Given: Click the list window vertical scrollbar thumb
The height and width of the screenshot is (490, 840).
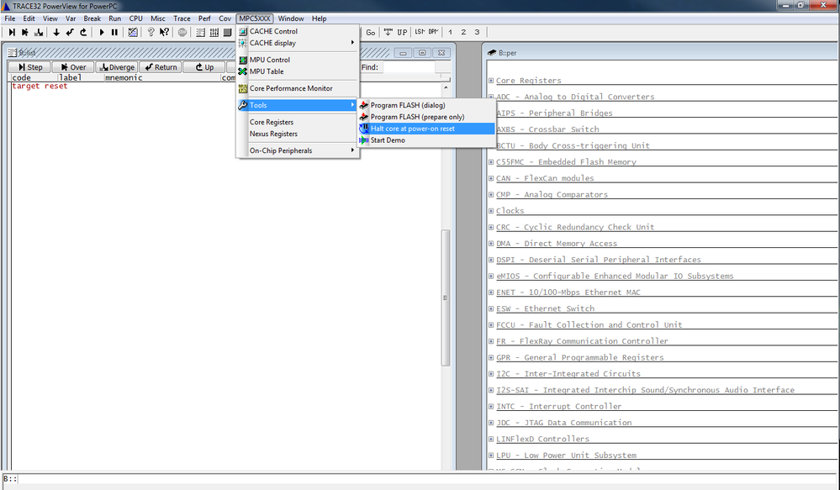Looking at the screenshot, I should point(445,298).
